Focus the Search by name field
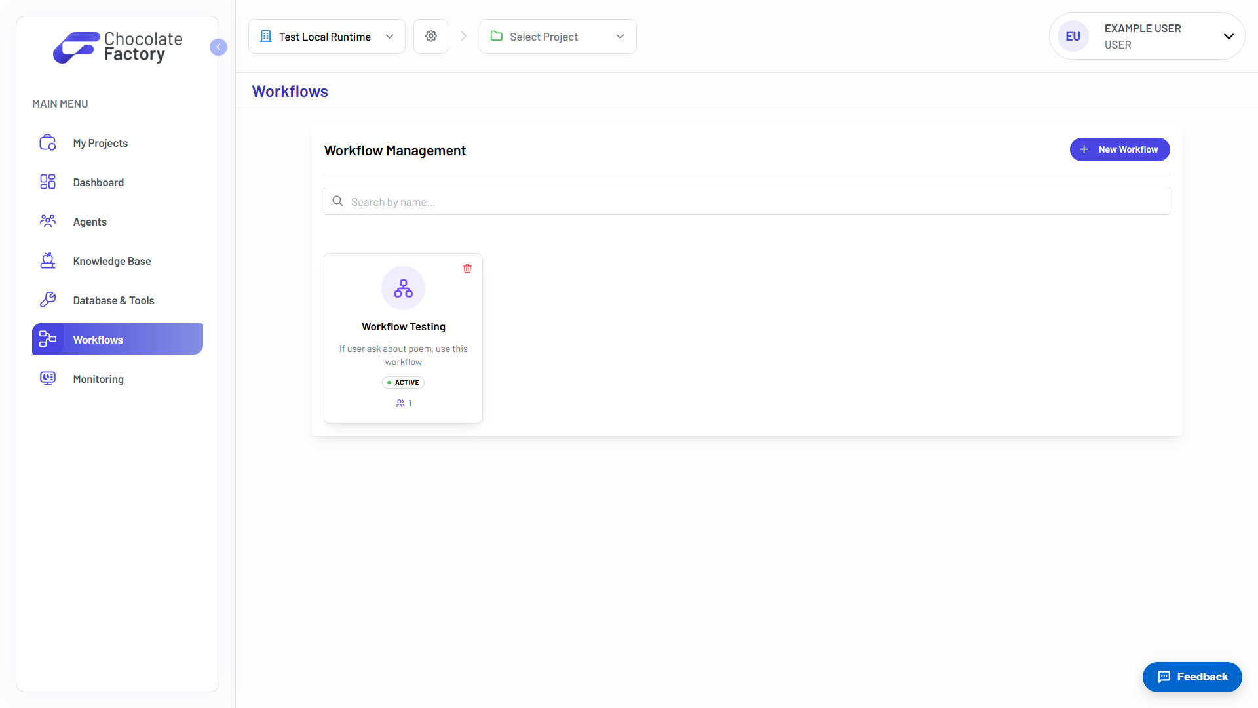This screenshot has width=1258, height=708. [x=746, y=201]
